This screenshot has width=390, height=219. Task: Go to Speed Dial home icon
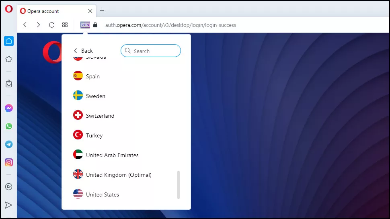tap(8, 41)
